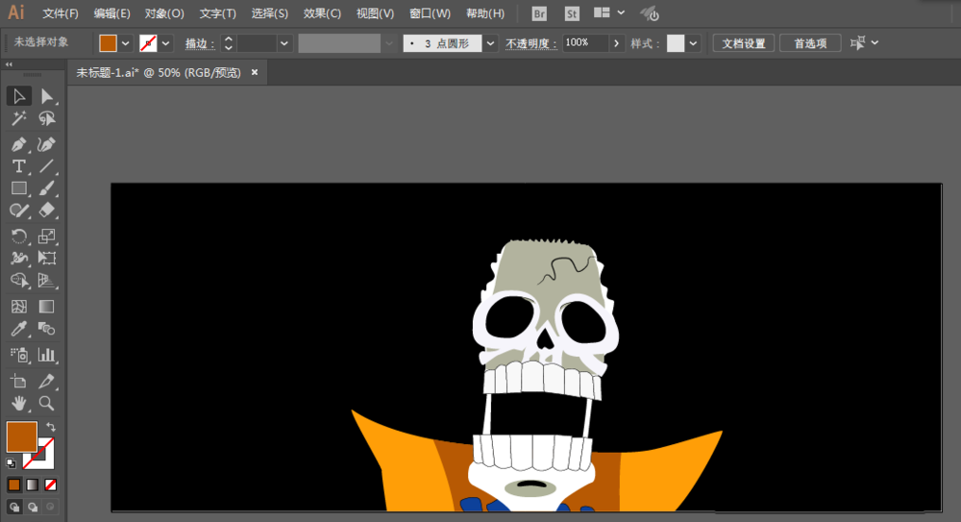Select the Slice tool
Viewport: 961px width, 522px height.
pos(46,381)
